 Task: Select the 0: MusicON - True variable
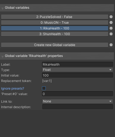(x=55, y=23)
